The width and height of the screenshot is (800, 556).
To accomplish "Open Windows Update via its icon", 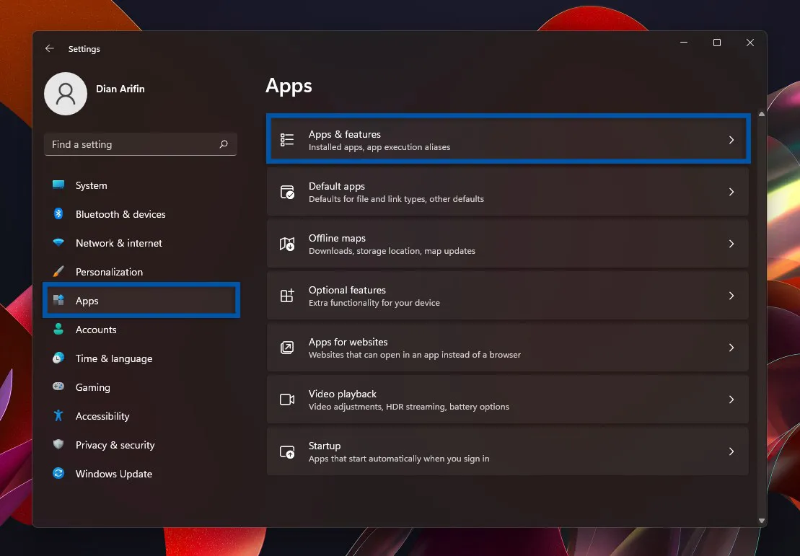I will point(58,474).
